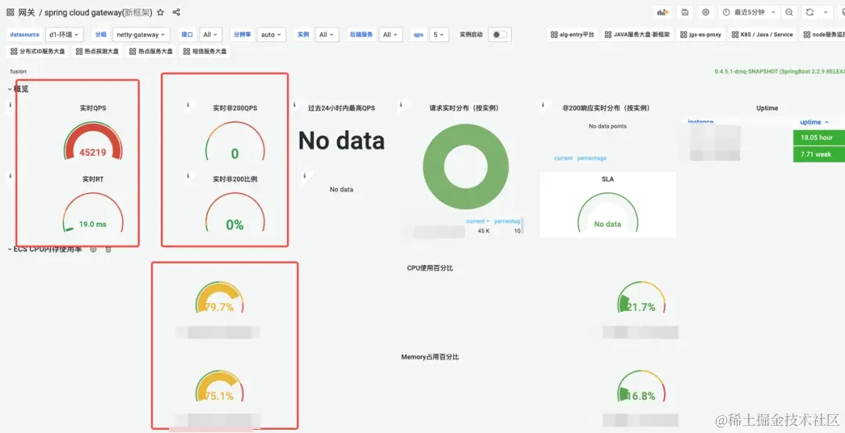Add a new panel with the chart-plus icon

click(x=663, y=12)
